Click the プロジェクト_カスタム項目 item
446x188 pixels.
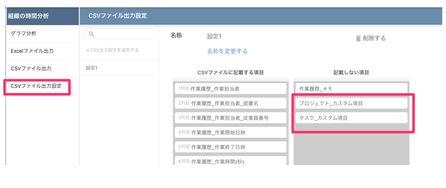click(x=351, y=103)
